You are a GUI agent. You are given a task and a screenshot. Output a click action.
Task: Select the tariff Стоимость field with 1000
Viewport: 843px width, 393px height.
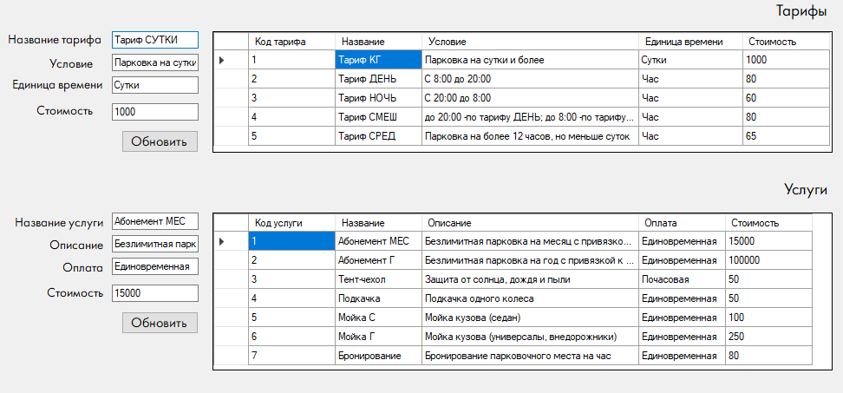pos(155,111)
